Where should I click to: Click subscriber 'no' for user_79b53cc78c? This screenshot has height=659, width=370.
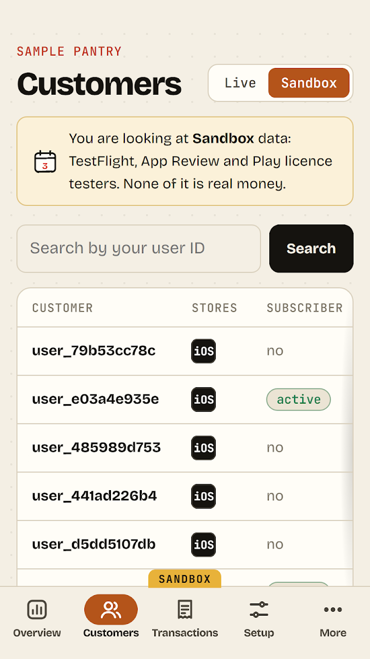pos(275,351)
